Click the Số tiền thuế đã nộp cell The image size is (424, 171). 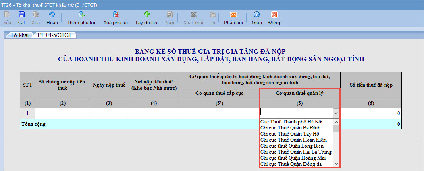click(x=371, y=113)
